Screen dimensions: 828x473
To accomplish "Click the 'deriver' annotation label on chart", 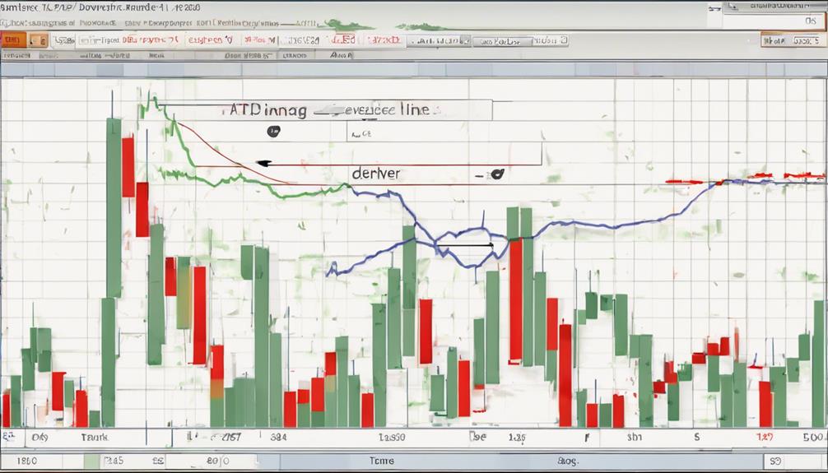I will [375, 174].
